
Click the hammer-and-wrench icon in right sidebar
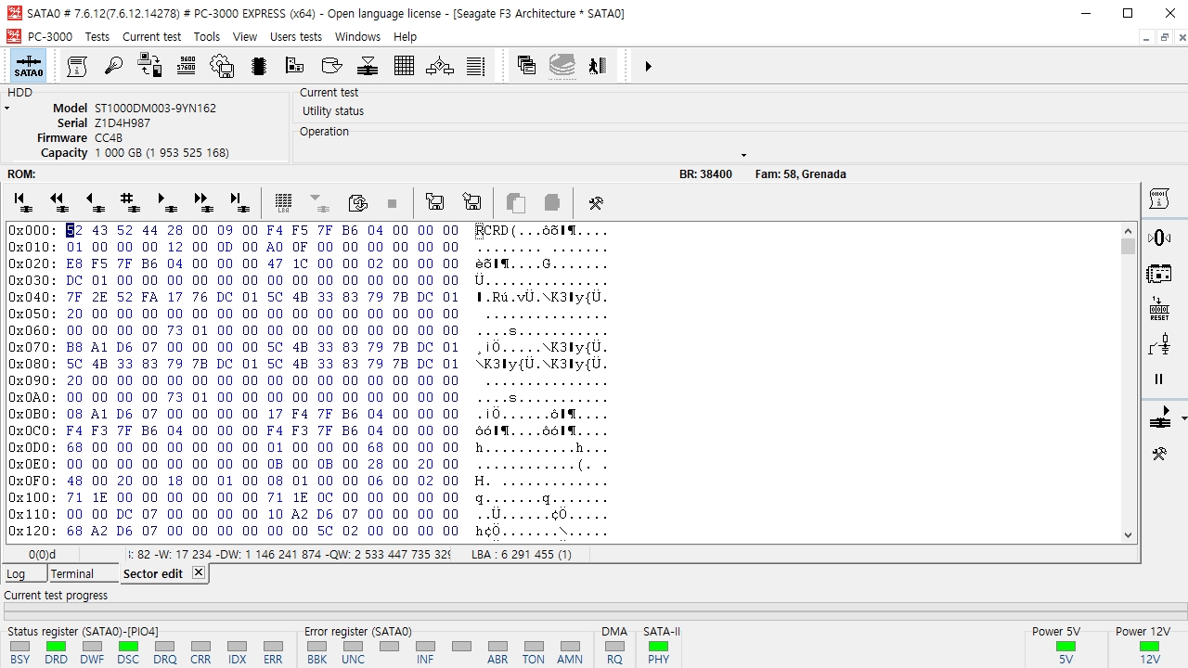coord(1159,454)
